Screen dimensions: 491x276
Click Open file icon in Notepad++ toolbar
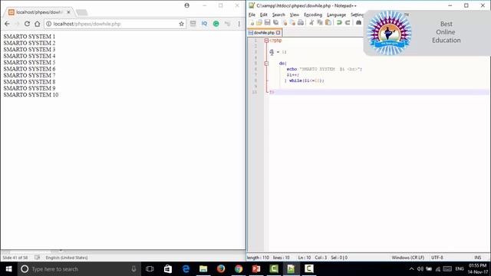pos(259,22)
